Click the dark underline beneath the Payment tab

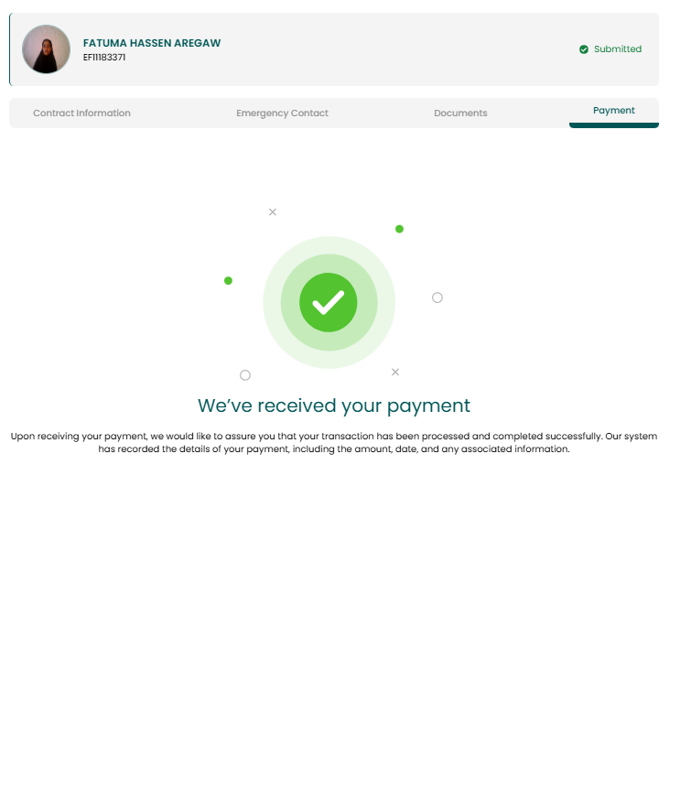613,125
